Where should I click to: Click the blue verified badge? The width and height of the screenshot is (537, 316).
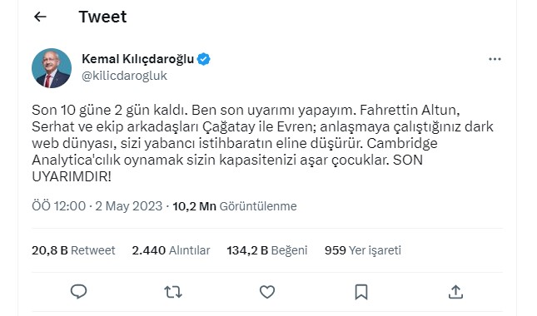click(204, 59)
